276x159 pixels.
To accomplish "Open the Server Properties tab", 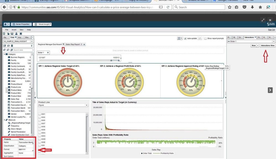I will pyautogui.click(x=21, y=24).
